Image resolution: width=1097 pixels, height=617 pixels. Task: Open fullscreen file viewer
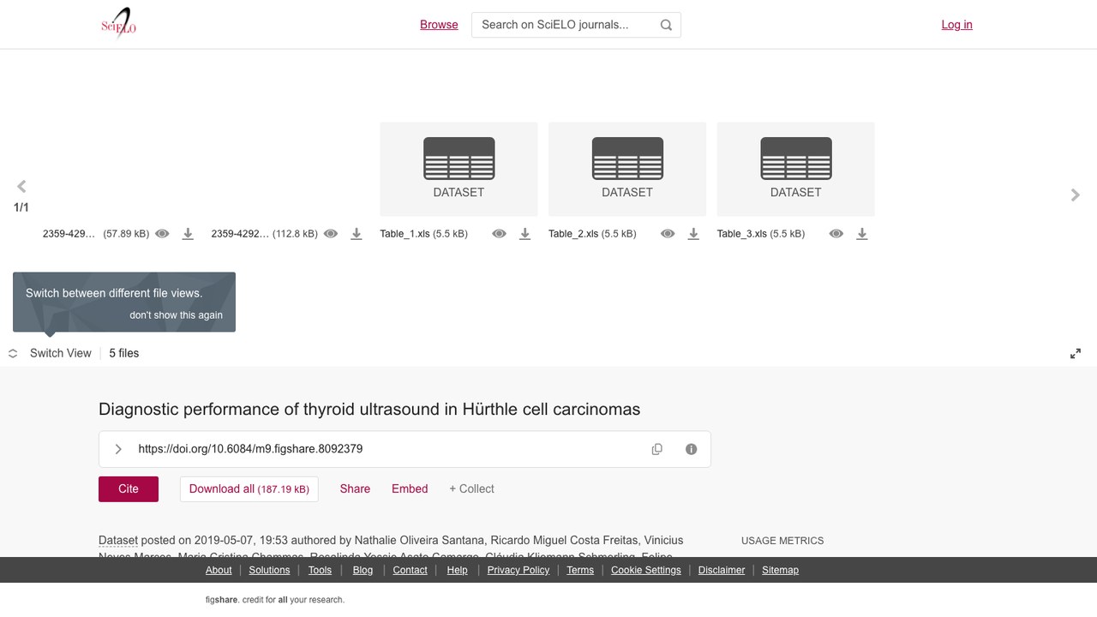tap(1076, 353)
